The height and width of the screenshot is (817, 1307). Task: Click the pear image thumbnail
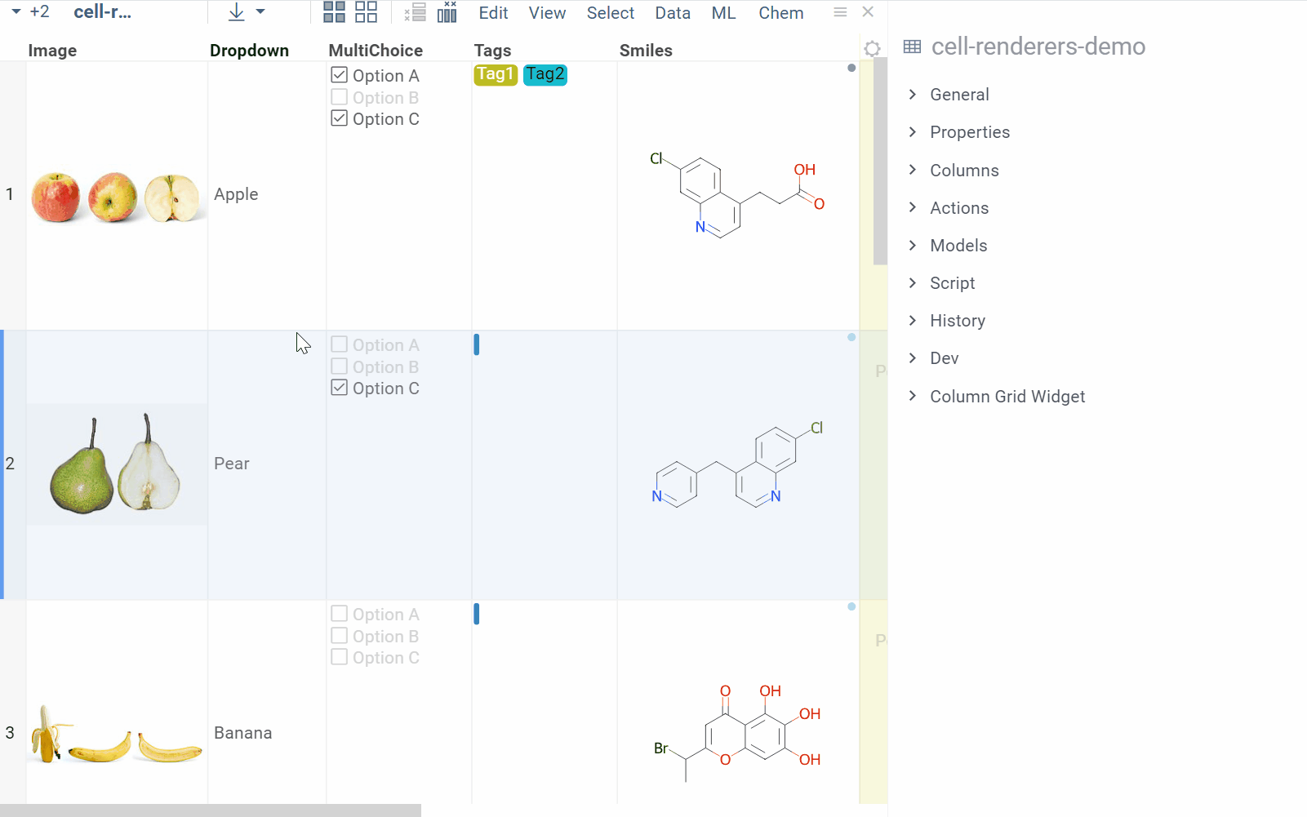coord(116,464)
